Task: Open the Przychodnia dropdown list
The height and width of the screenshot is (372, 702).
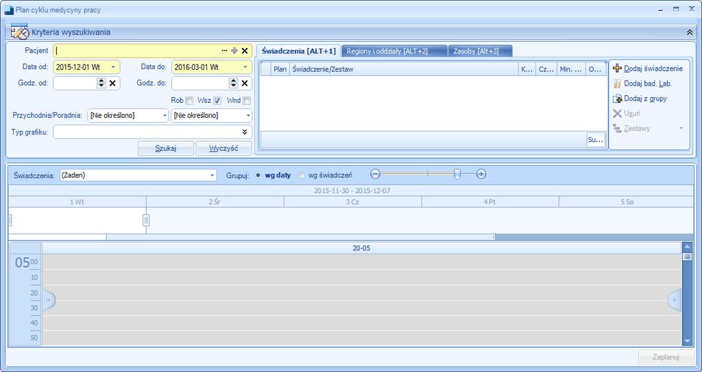Action: coord(165,116)
